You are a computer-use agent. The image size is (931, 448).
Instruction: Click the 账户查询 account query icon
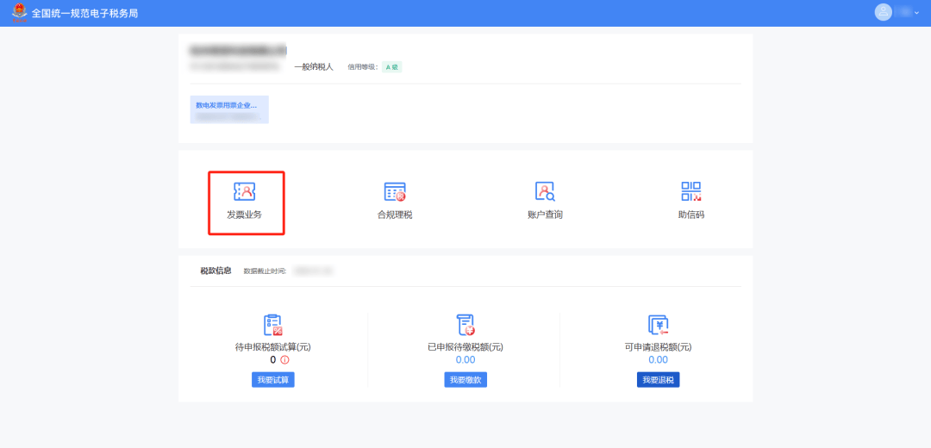[545, 192]
